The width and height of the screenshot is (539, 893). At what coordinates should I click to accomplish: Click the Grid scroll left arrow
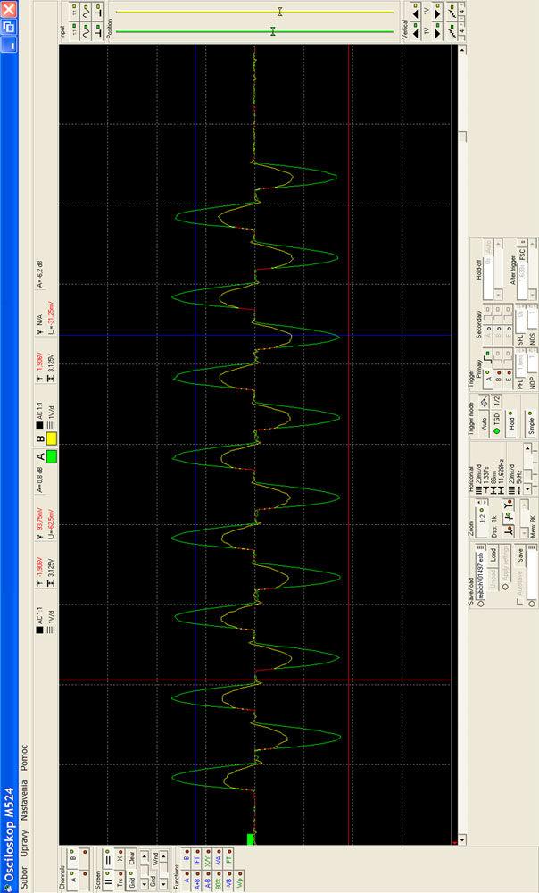click(145, 883)
